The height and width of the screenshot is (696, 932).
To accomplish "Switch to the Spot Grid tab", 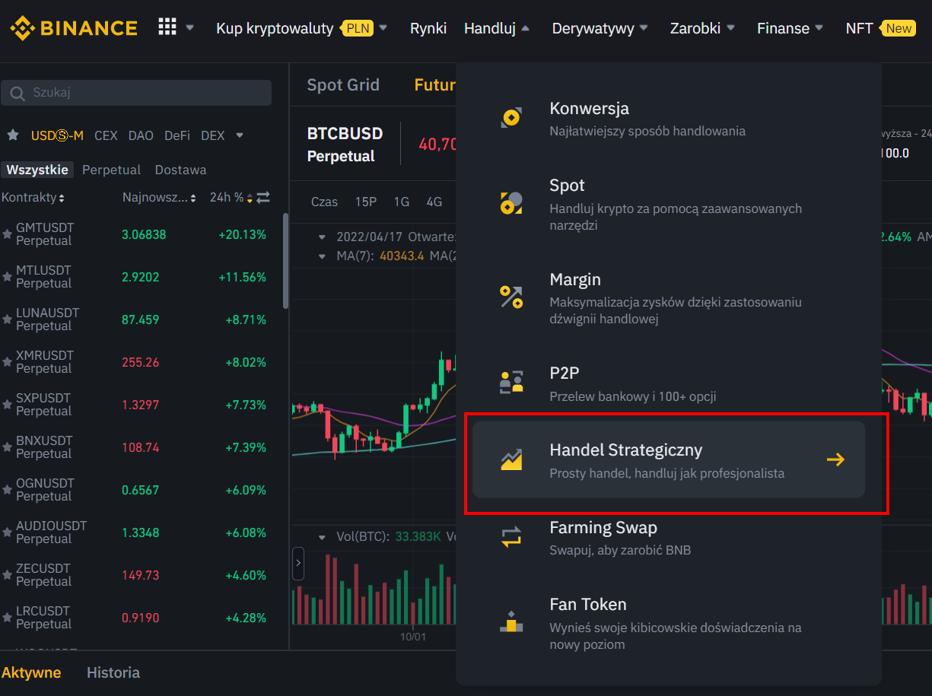I will click(343, 84).
